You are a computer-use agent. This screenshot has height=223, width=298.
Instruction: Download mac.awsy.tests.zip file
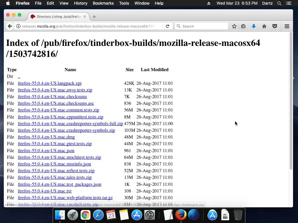pos(55,90)
